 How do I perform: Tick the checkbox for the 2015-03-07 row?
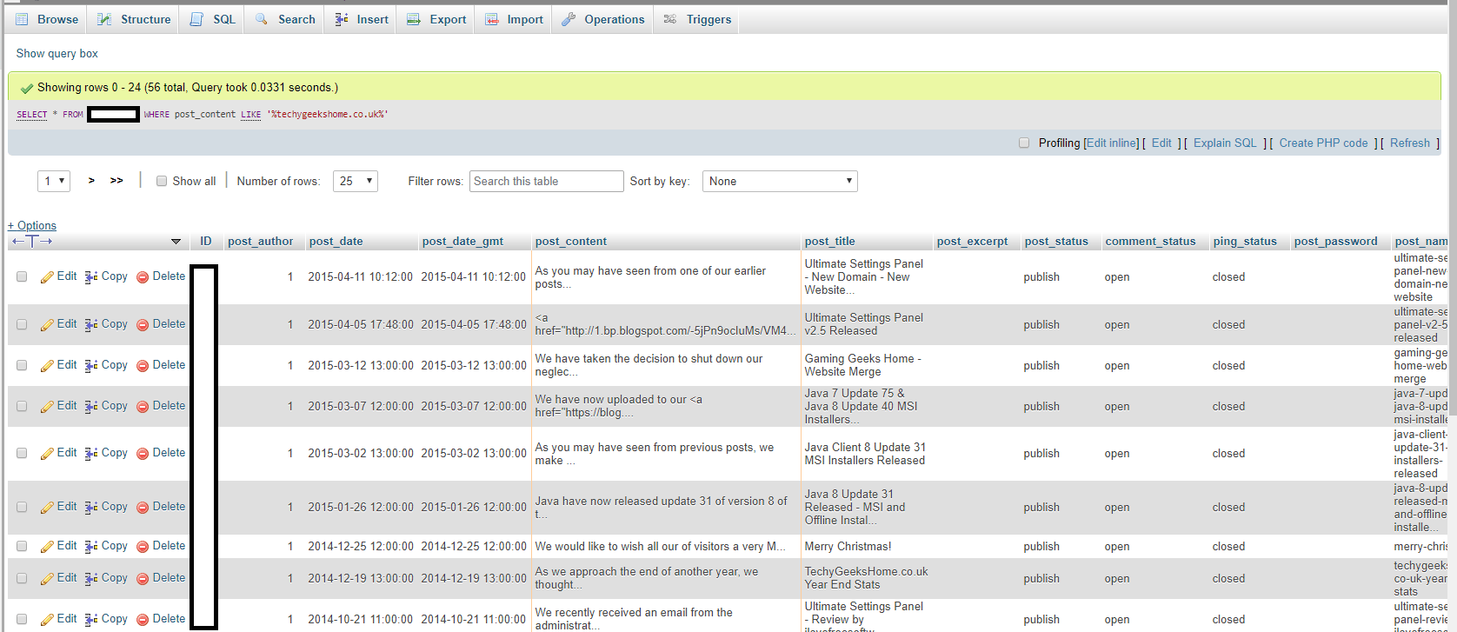click(x=22, y=406)
